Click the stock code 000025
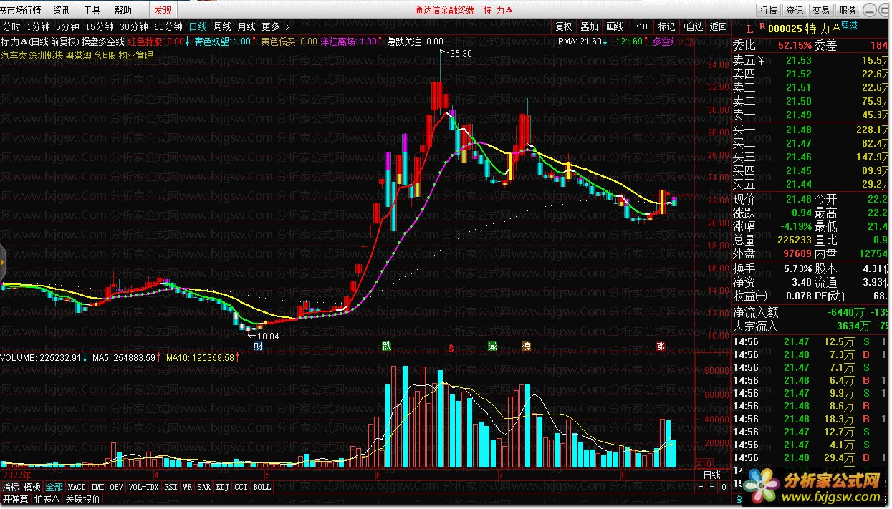The height and width of the screenshot is (509, 892). click(785, 29)
